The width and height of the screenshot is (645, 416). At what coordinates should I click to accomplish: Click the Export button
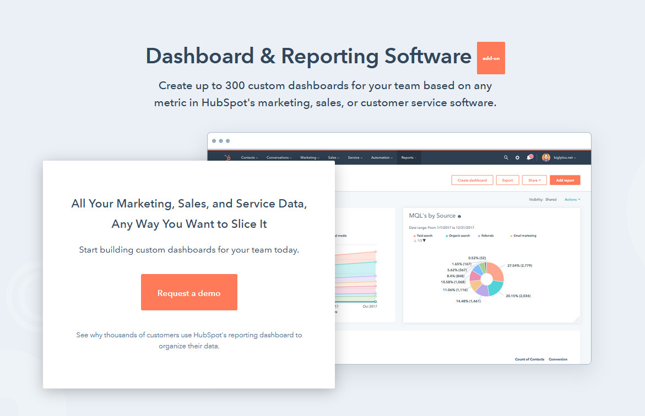pyautogui.click(x=508, y=180)
